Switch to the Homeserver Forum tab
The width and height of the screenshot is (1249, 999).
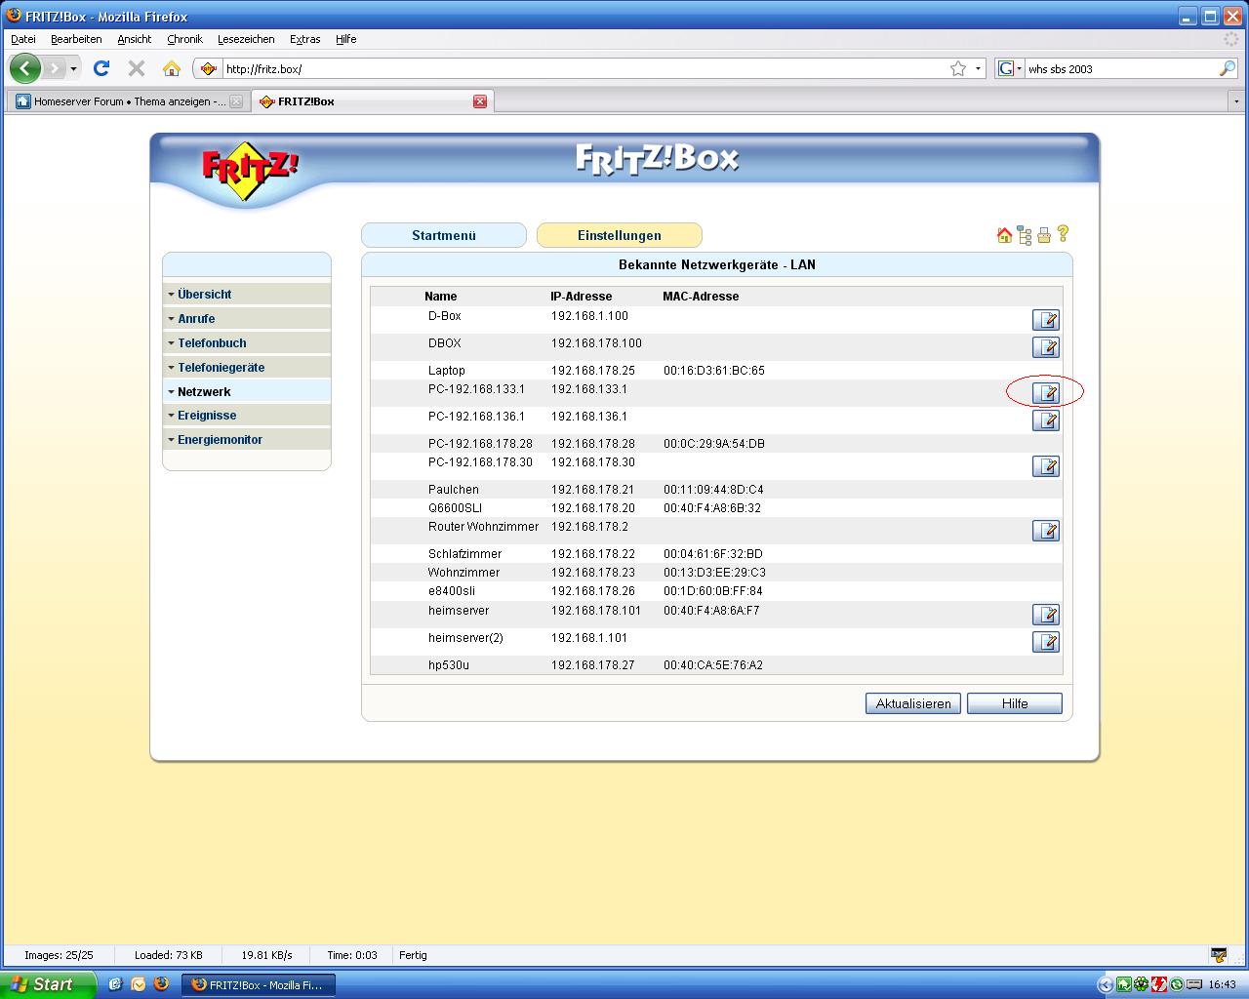point(127,101)
